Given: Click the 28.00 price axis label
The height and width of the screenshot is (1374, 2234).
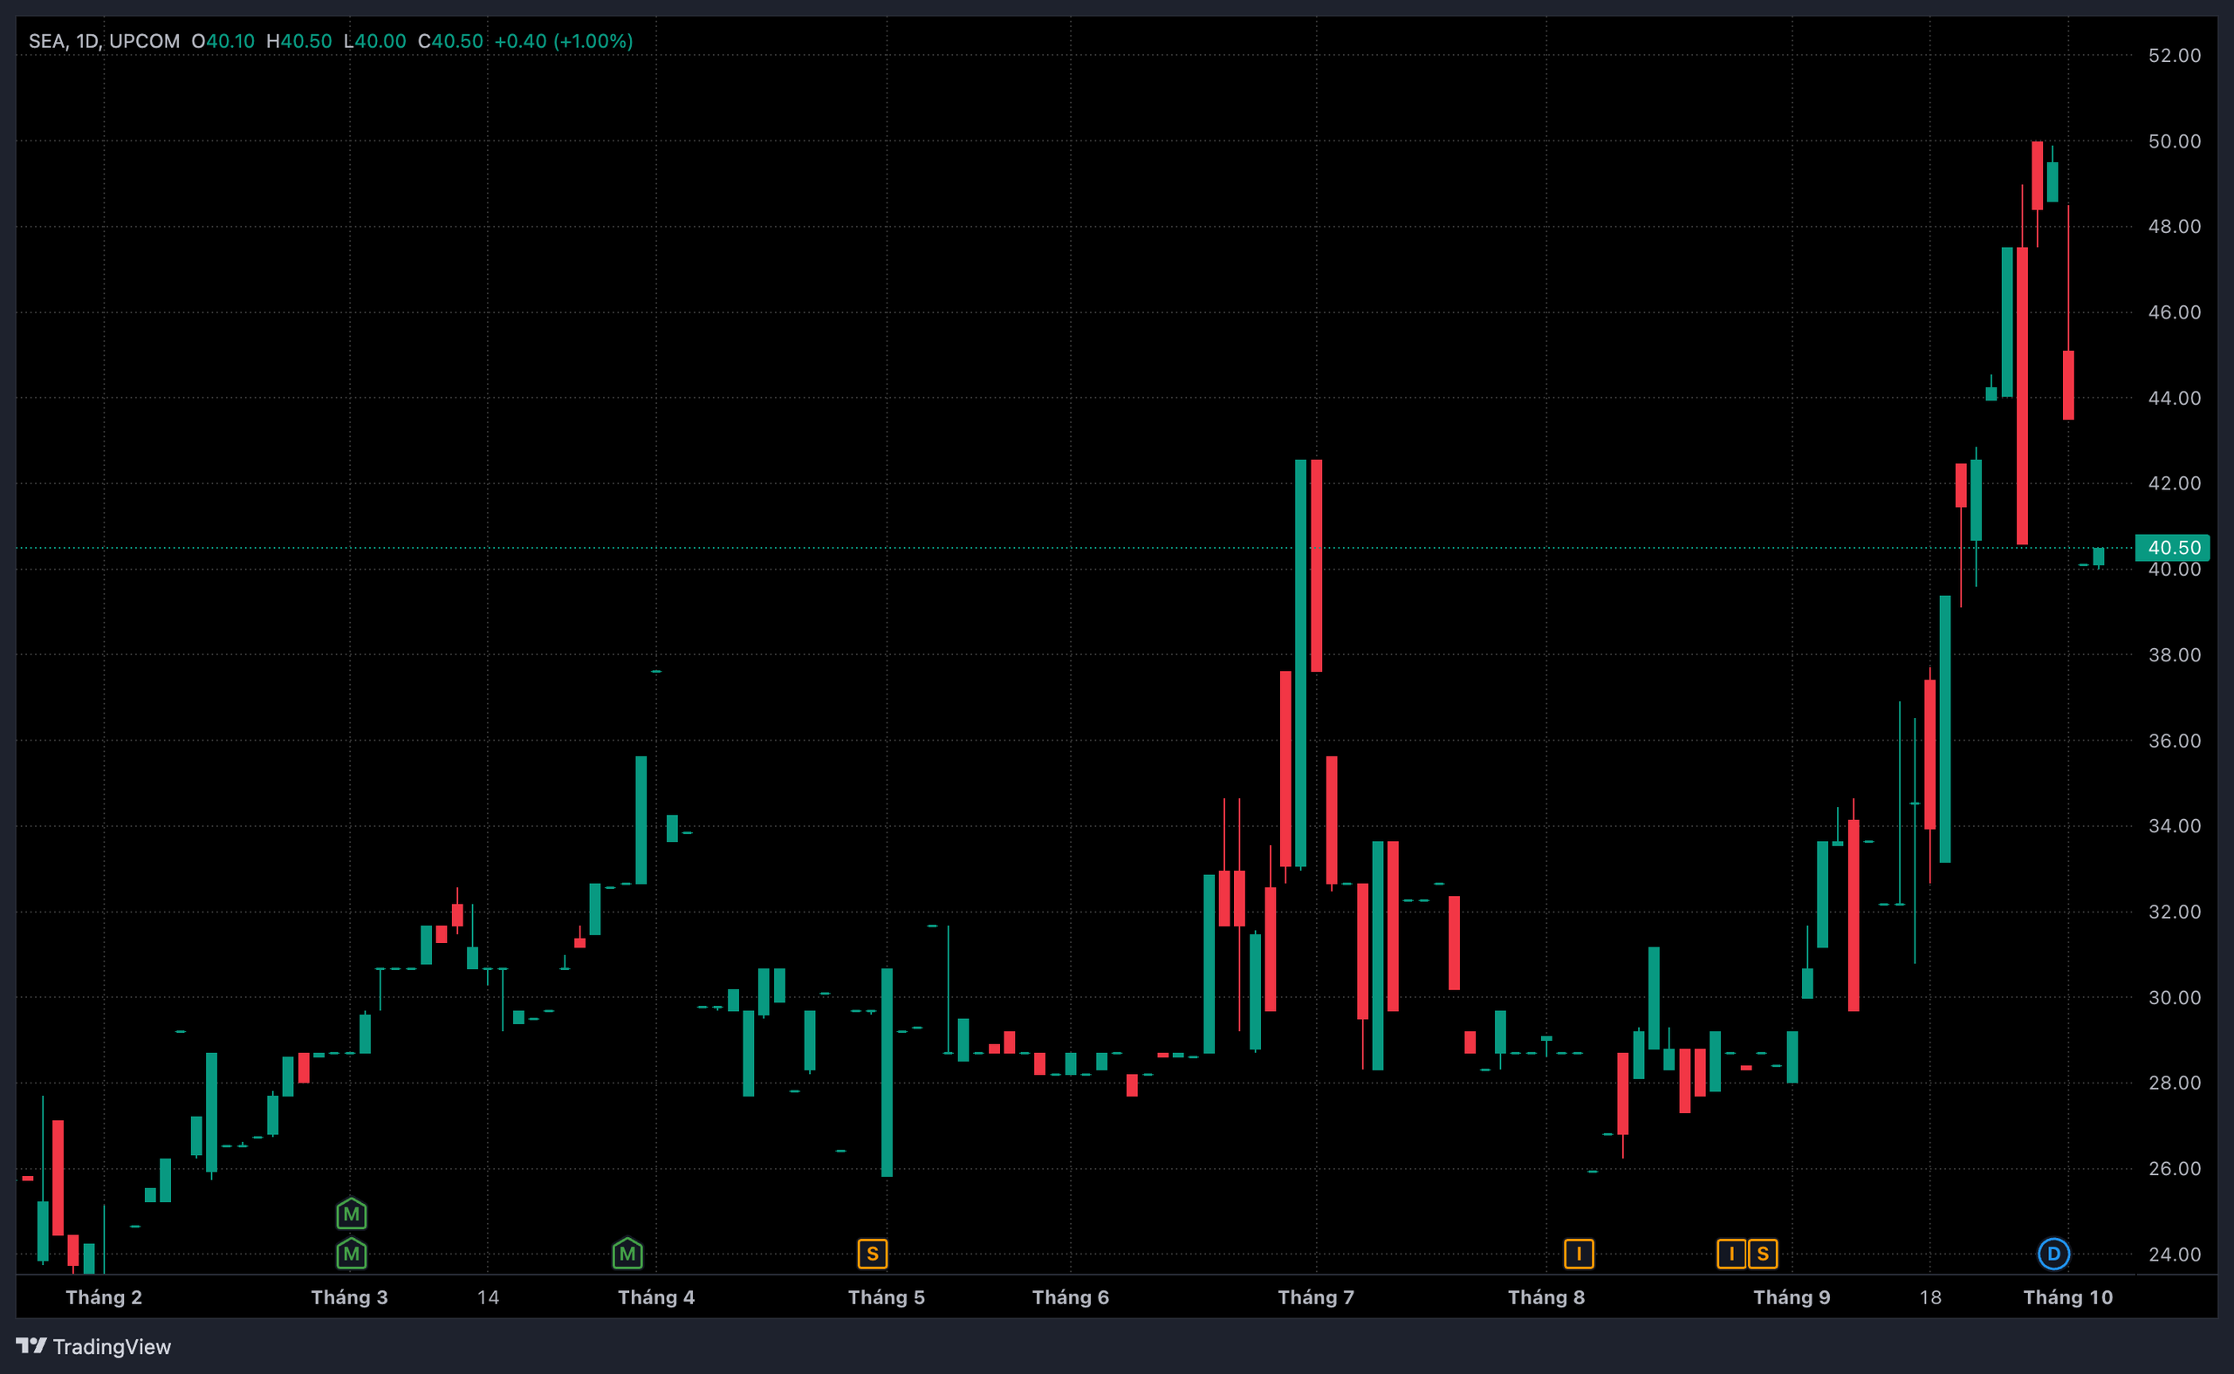Looking at the screenshot, I should point(2174,1083).
